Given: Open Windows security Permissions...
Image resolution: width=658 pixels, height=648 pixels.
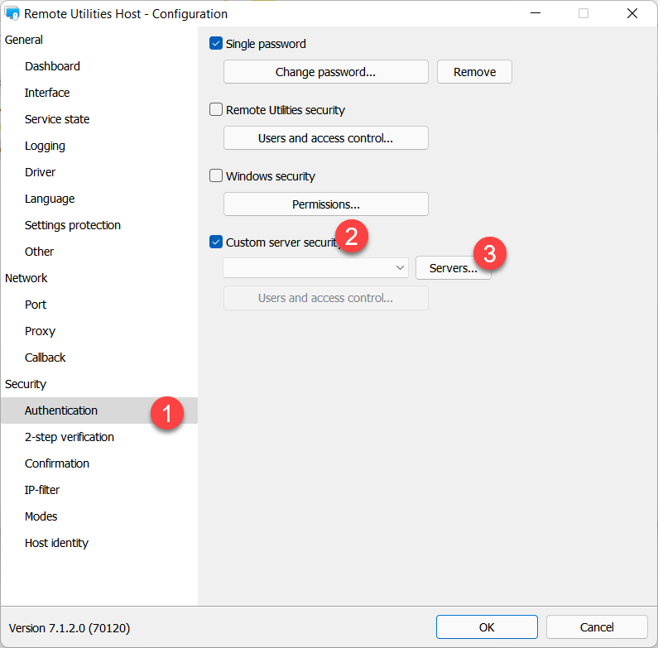Looking at the screenshot, I should tap(325, 204).
